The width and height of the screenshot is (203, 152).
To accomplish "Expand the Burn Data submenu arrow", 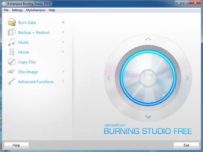I will pos(63,22).
